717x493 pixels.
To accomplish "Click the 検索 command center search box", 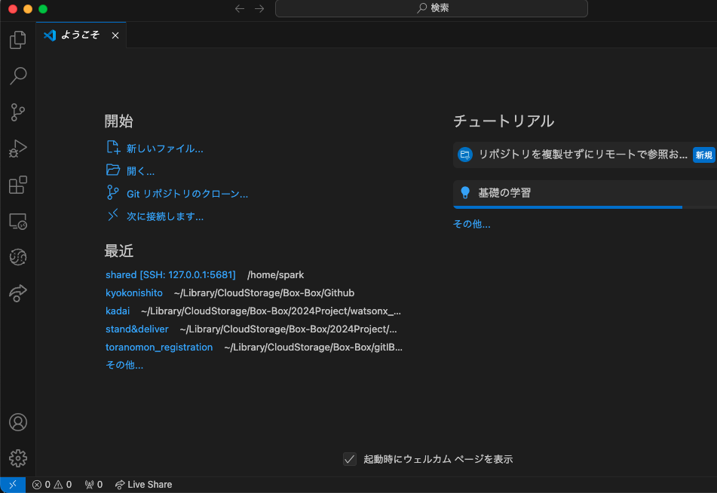I will 431,8.
